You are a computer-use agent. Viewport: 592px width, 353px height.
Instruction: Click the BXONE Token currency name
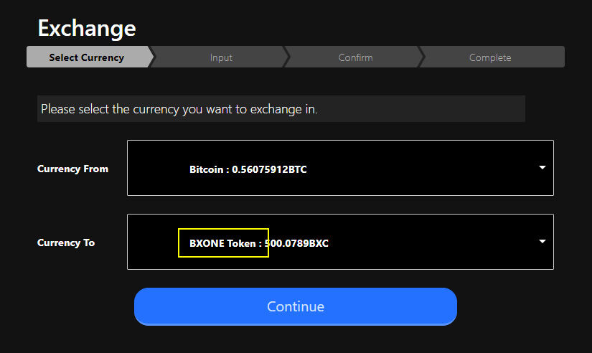coord(222,243)
